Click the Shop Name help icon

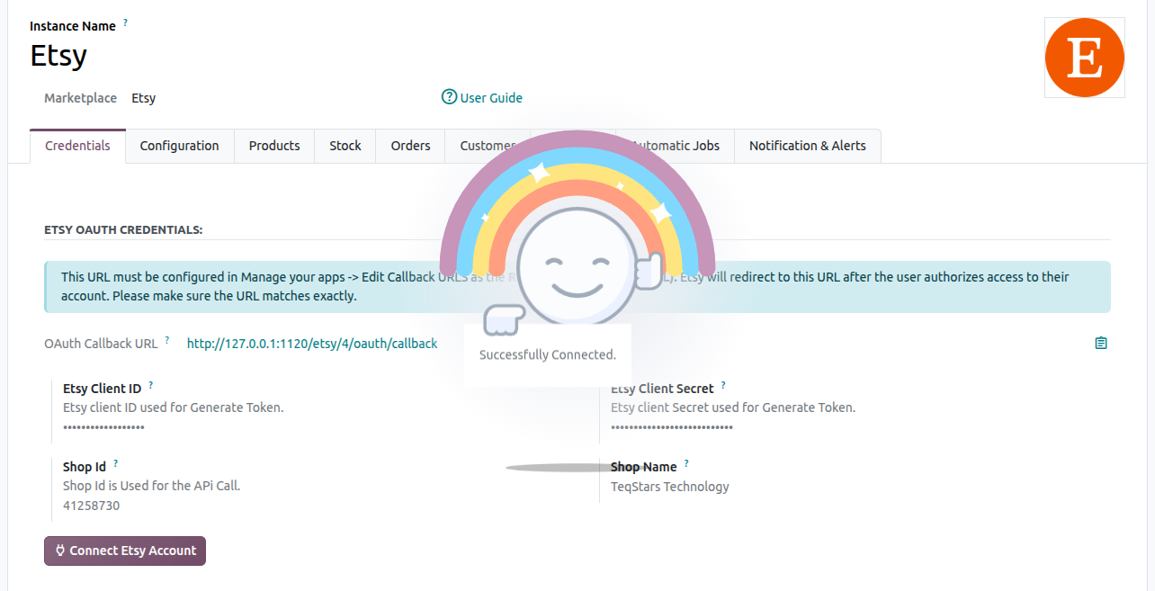click(686, 464)
